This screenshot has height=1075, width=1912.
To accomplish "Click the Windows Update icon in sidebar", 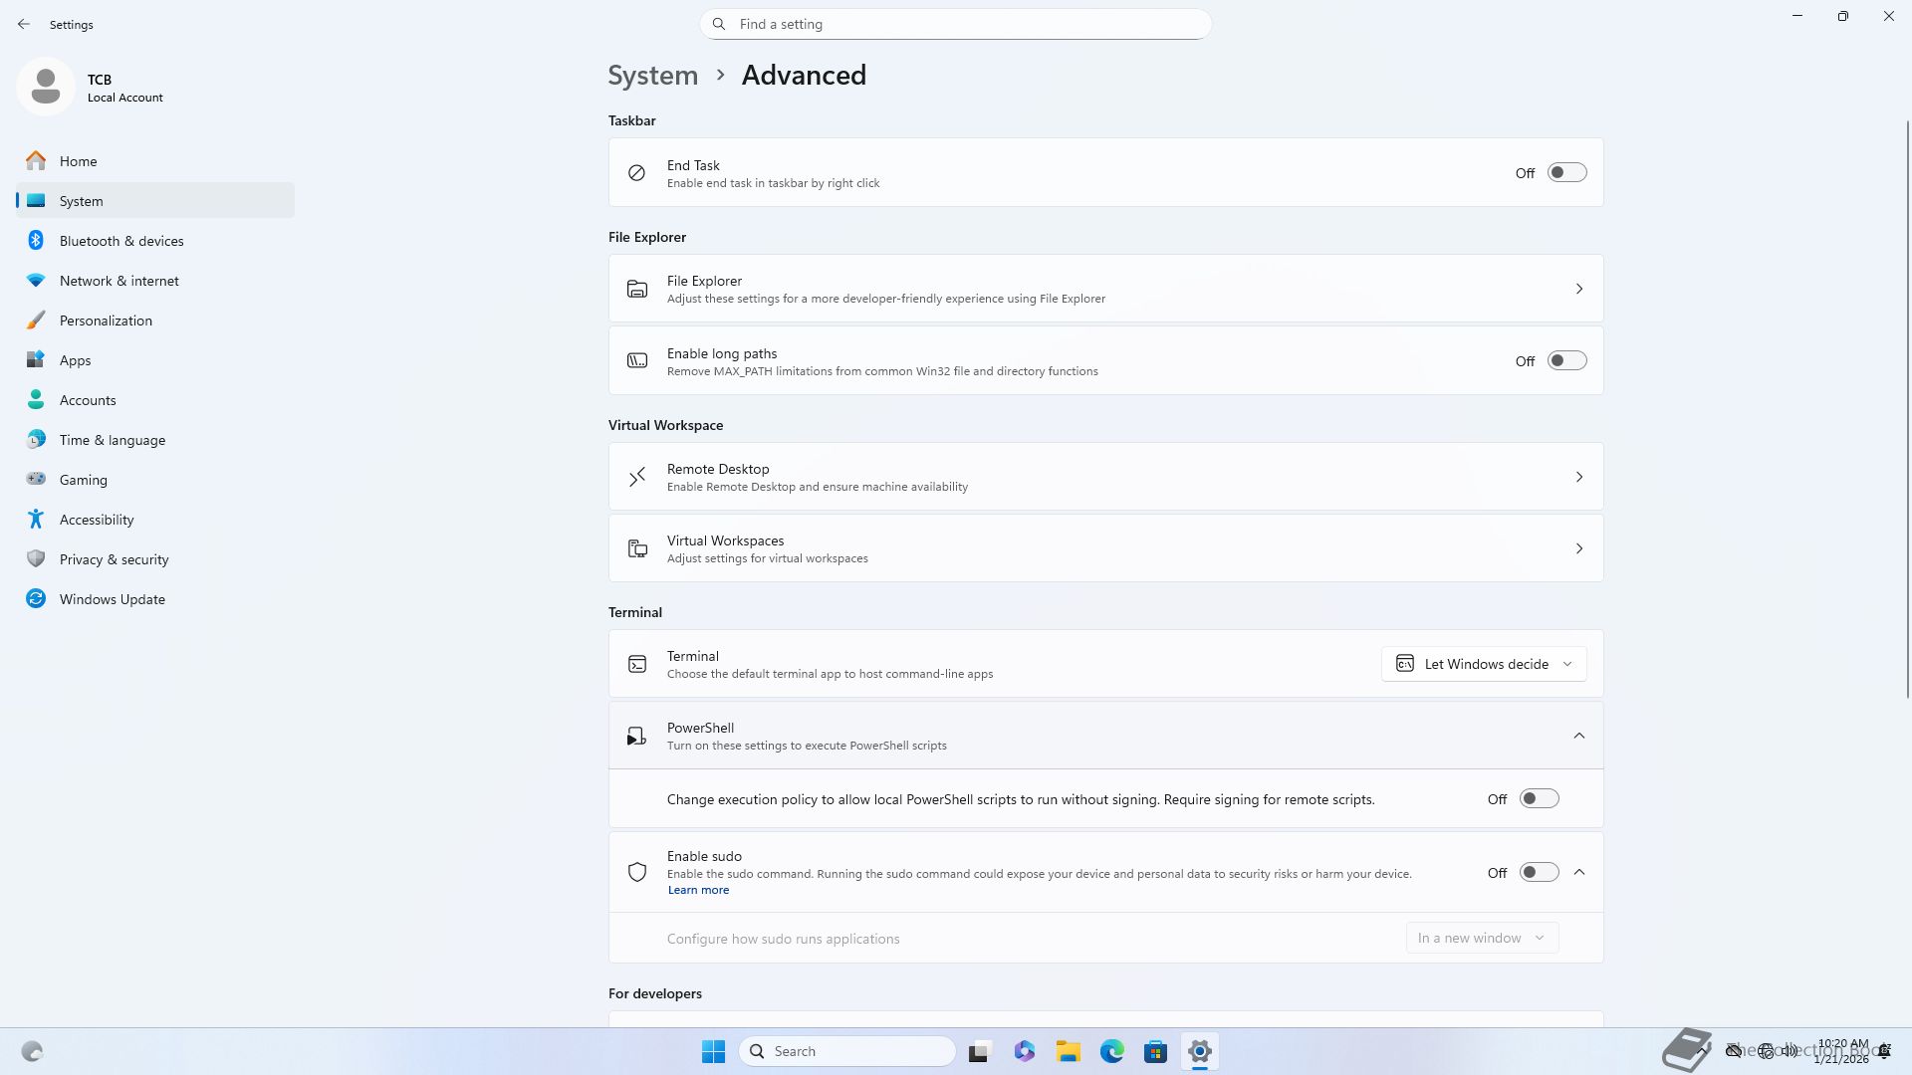I will [36, 599].
